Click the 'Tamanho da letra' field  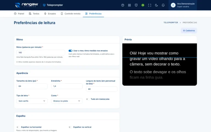(32, 86)
